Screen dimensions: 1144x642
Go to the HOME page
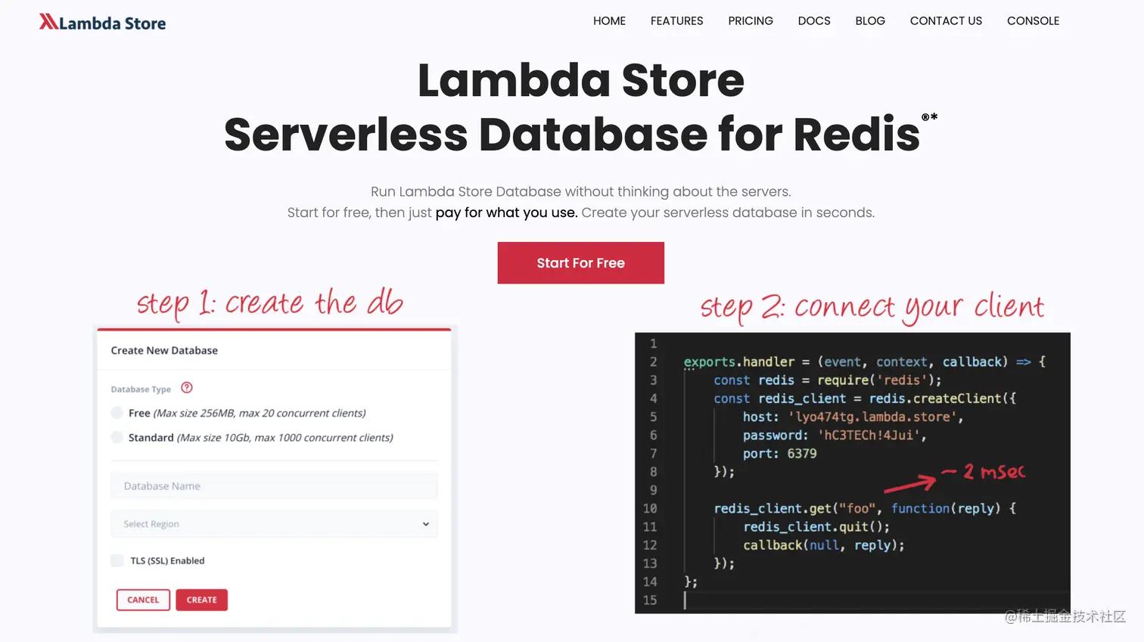(609, 21)
